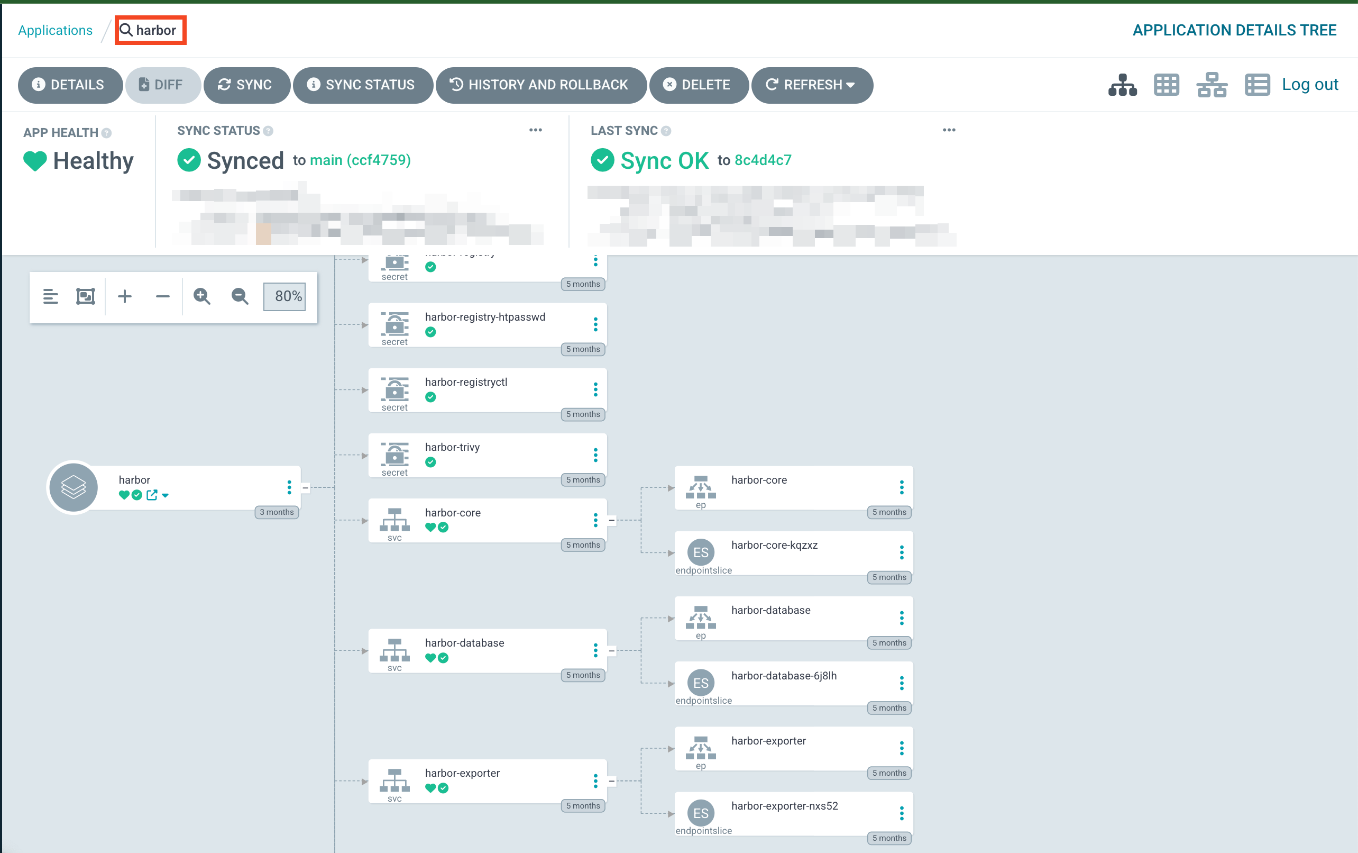The height and width of the screenshot is (853, 1358).
Task: Collapse the harbor root node children
Action: click(306, 487)
